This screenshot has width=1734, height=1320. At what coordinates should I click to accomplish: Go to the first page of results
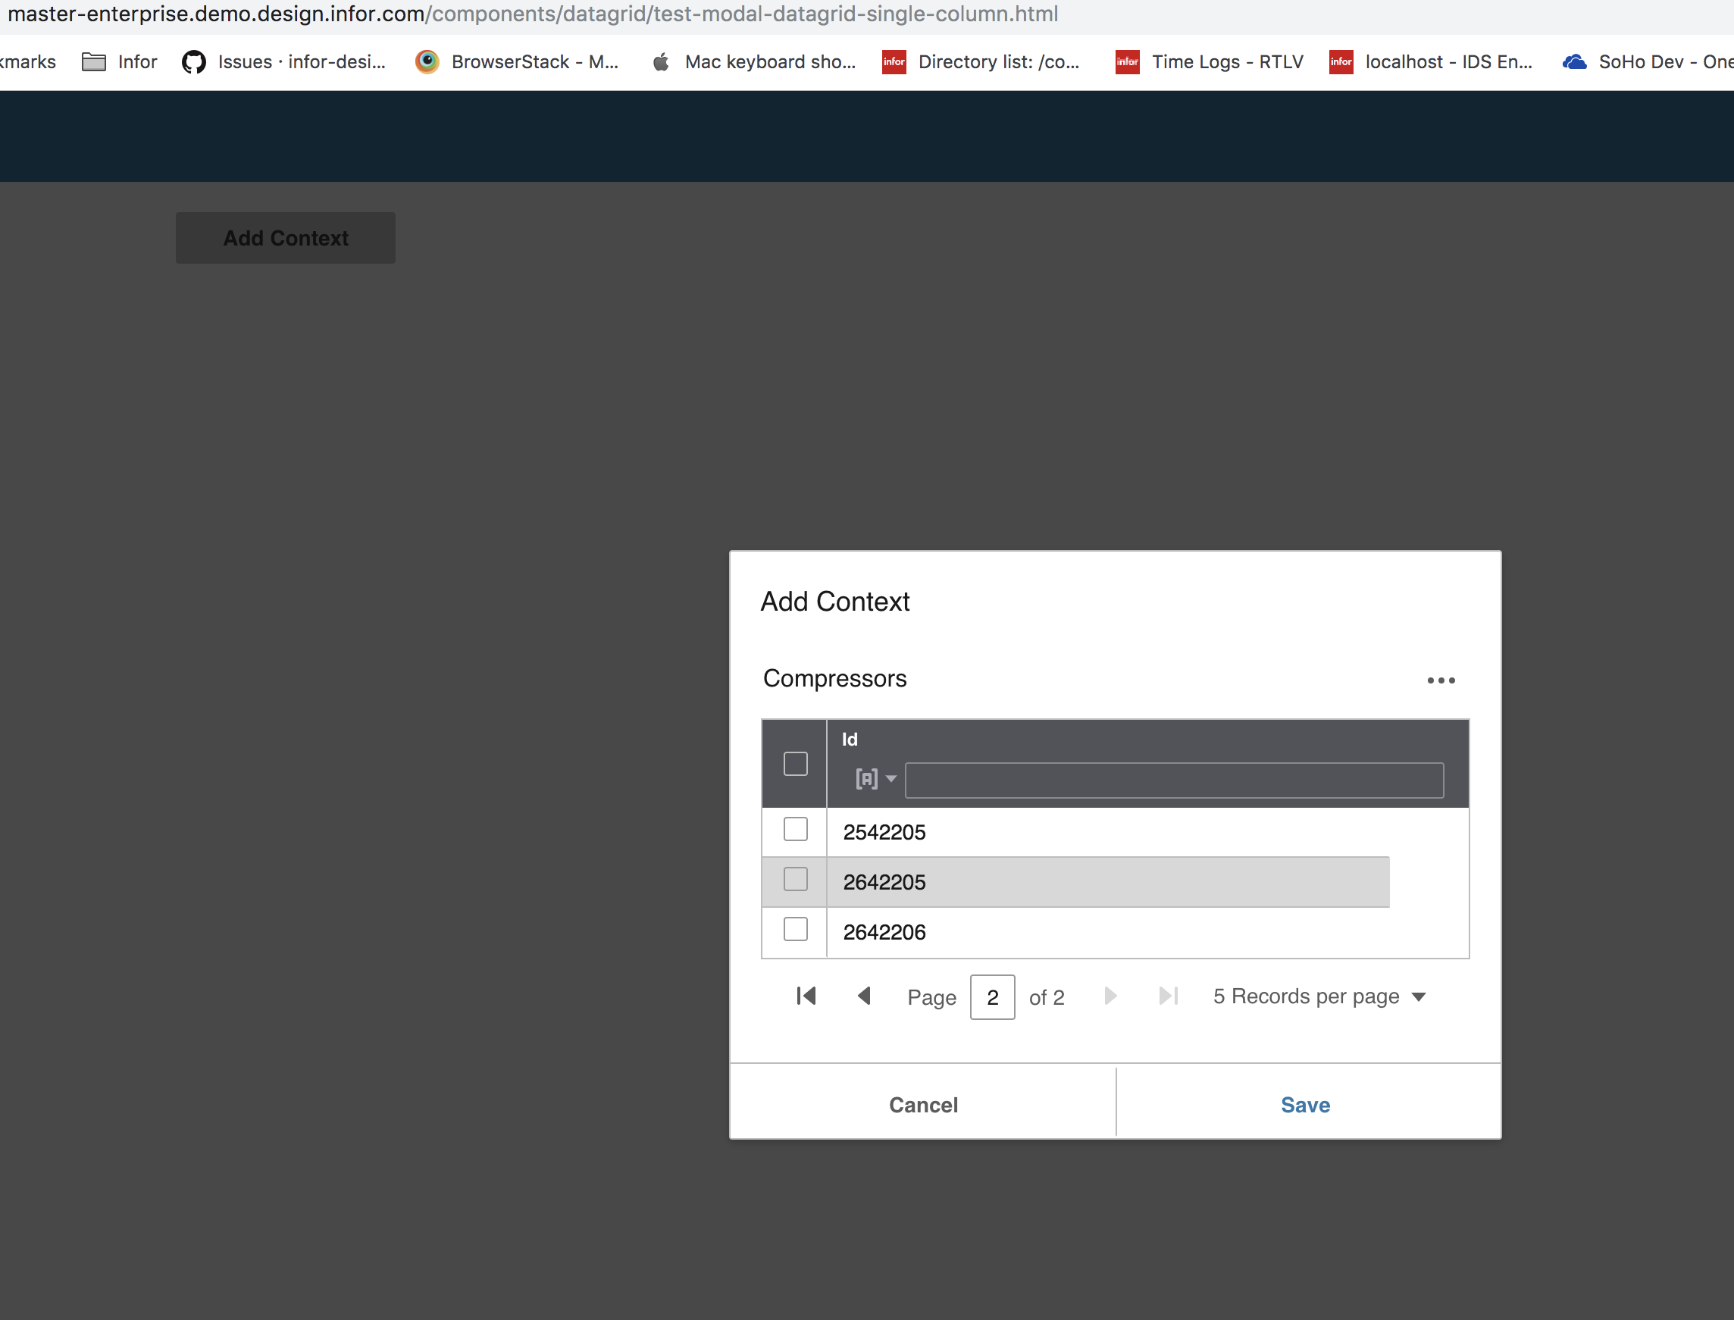coord(806,996)
